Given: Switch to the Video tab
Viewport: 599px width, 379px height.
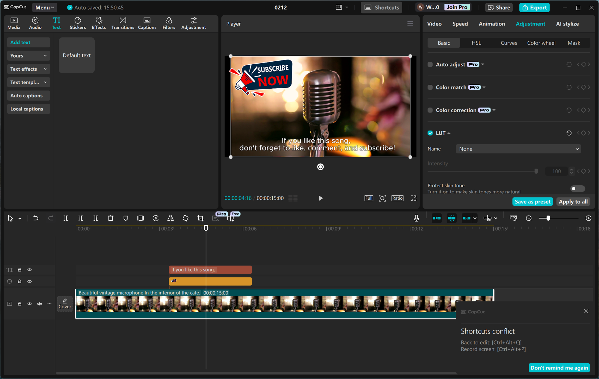Looking at the screenshot, I should 434,24.
